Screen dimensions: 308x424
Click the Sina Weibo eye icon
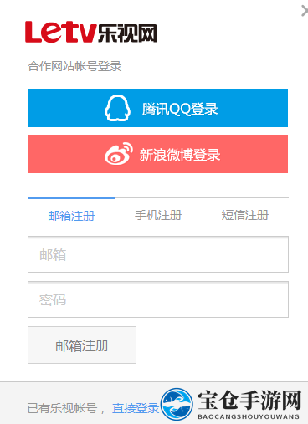(118, 154)
